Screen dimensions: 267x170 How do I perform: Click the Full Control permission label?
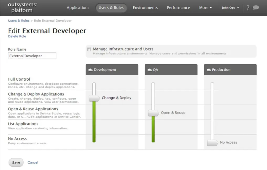[x=19, y=79]
